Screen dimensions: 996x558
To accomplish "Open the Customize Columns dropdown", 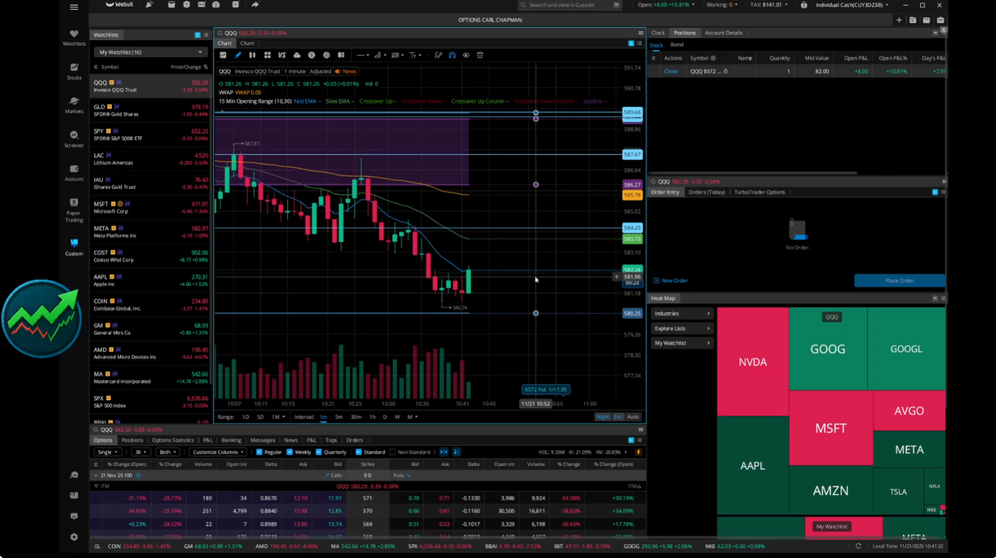I will (218, 452).
